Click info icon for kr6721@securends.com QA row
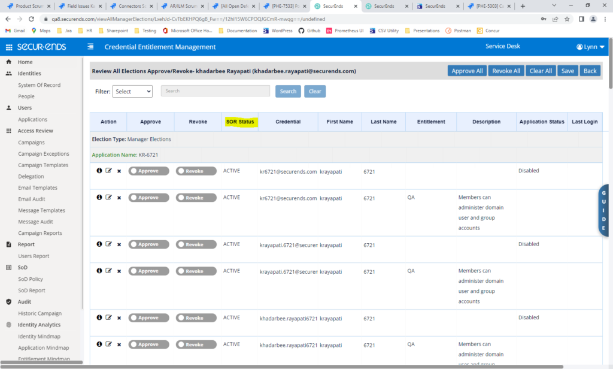Image resolution: width=613 pixels, height=369 pixels. pos(99,197)
